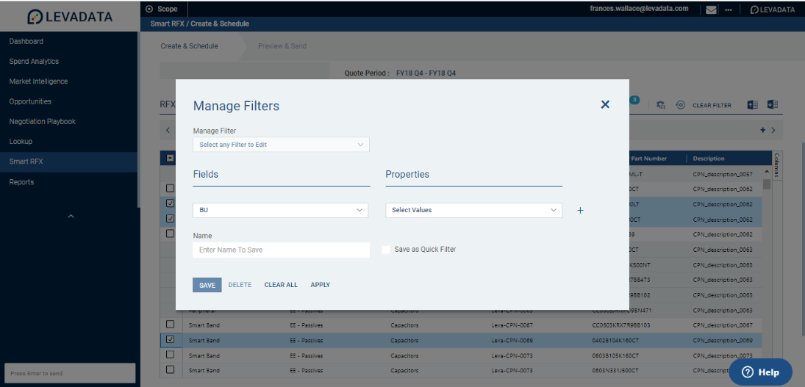Click cell Leva-CPN-0067
The image size is (805, 387).
coord(510,325)
